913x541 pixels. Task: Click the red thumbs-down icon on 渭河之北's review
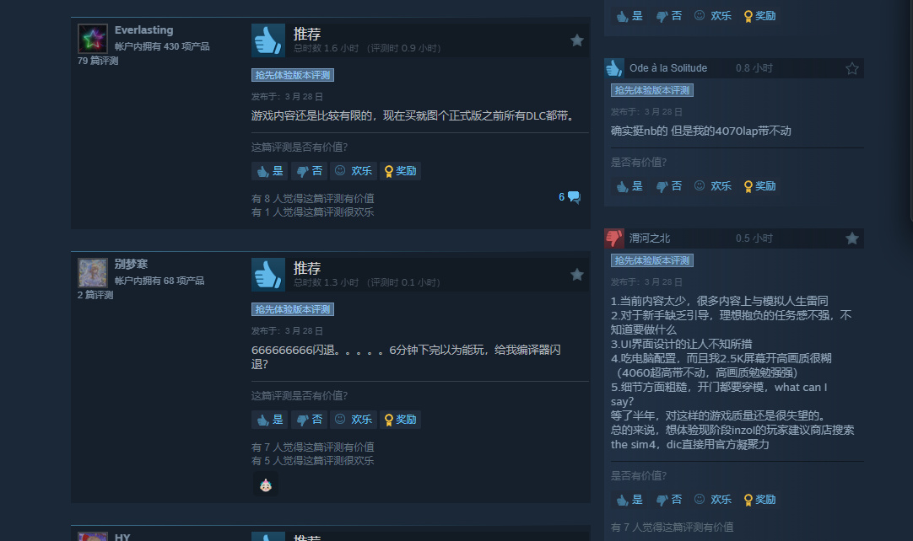click(x=614, y=238)
